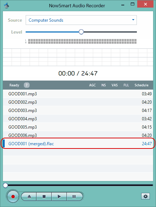Image resolution: width=156 pixels, height=207 pixels.
Task: Pause playback with the Pause button
Action: click(74, 197)
